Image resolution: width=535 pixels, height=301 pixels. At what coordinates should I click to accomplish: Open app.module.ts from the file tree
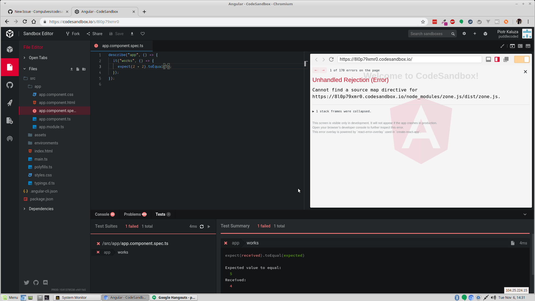[x=51, y=127]
